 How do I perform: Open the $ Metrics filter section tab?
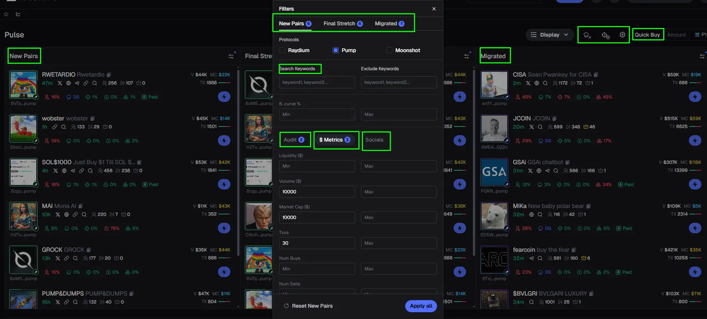click(335, 140)
